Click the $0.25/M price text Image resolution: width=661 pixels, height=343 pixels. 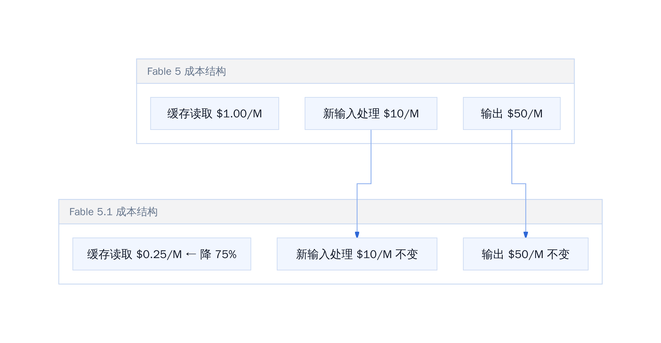[x=159, y=255]
